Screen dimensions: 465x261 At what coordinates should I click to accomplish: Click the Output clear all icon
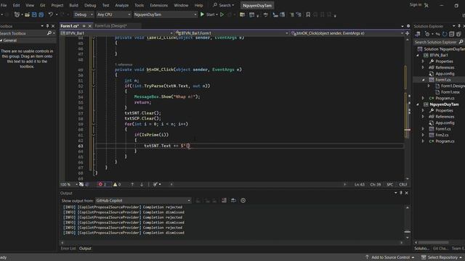pos(224,200)
